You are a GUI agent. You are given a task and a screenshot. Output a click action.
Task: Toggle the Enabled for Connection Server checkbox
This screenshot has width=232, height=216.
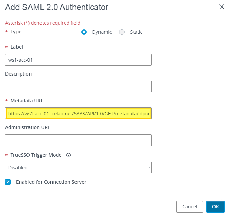click(x=8, y=182)
